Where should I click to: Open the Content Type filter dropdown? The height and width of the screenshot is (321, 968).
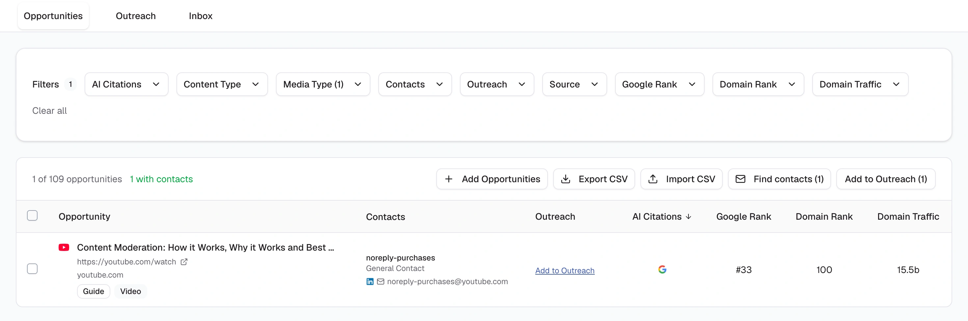pos(222,85)
